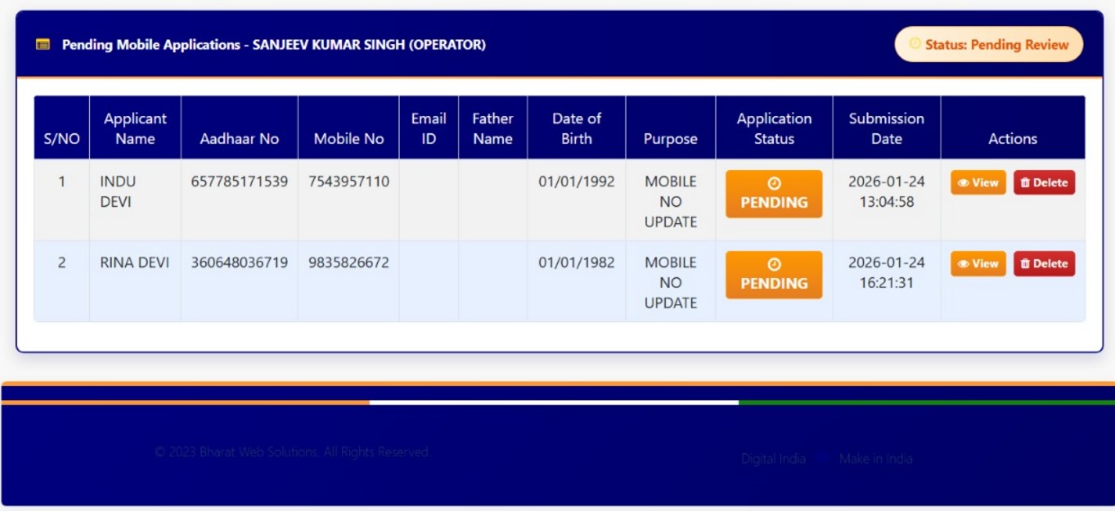View INDU DEVI's application
1115x511 pixels.
(x=978, y=183)
